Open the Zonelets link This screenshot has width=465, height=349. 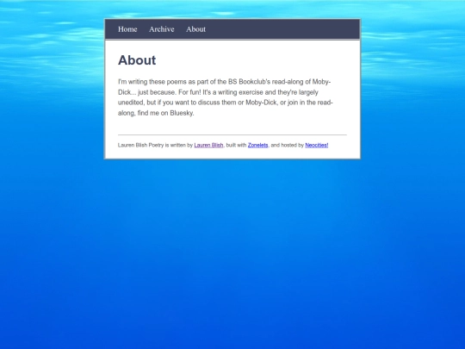[x=257, y=145]
